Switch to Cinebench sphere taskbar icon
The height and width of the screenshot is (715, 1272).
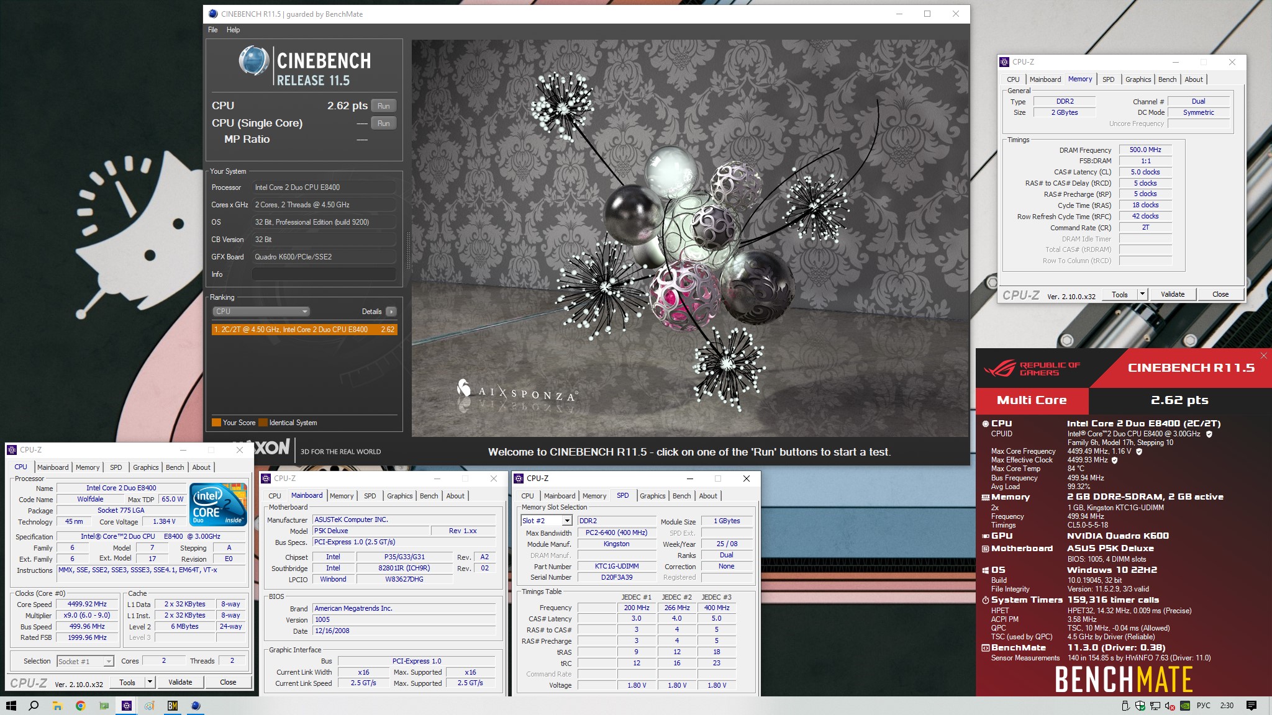point(196,706)
